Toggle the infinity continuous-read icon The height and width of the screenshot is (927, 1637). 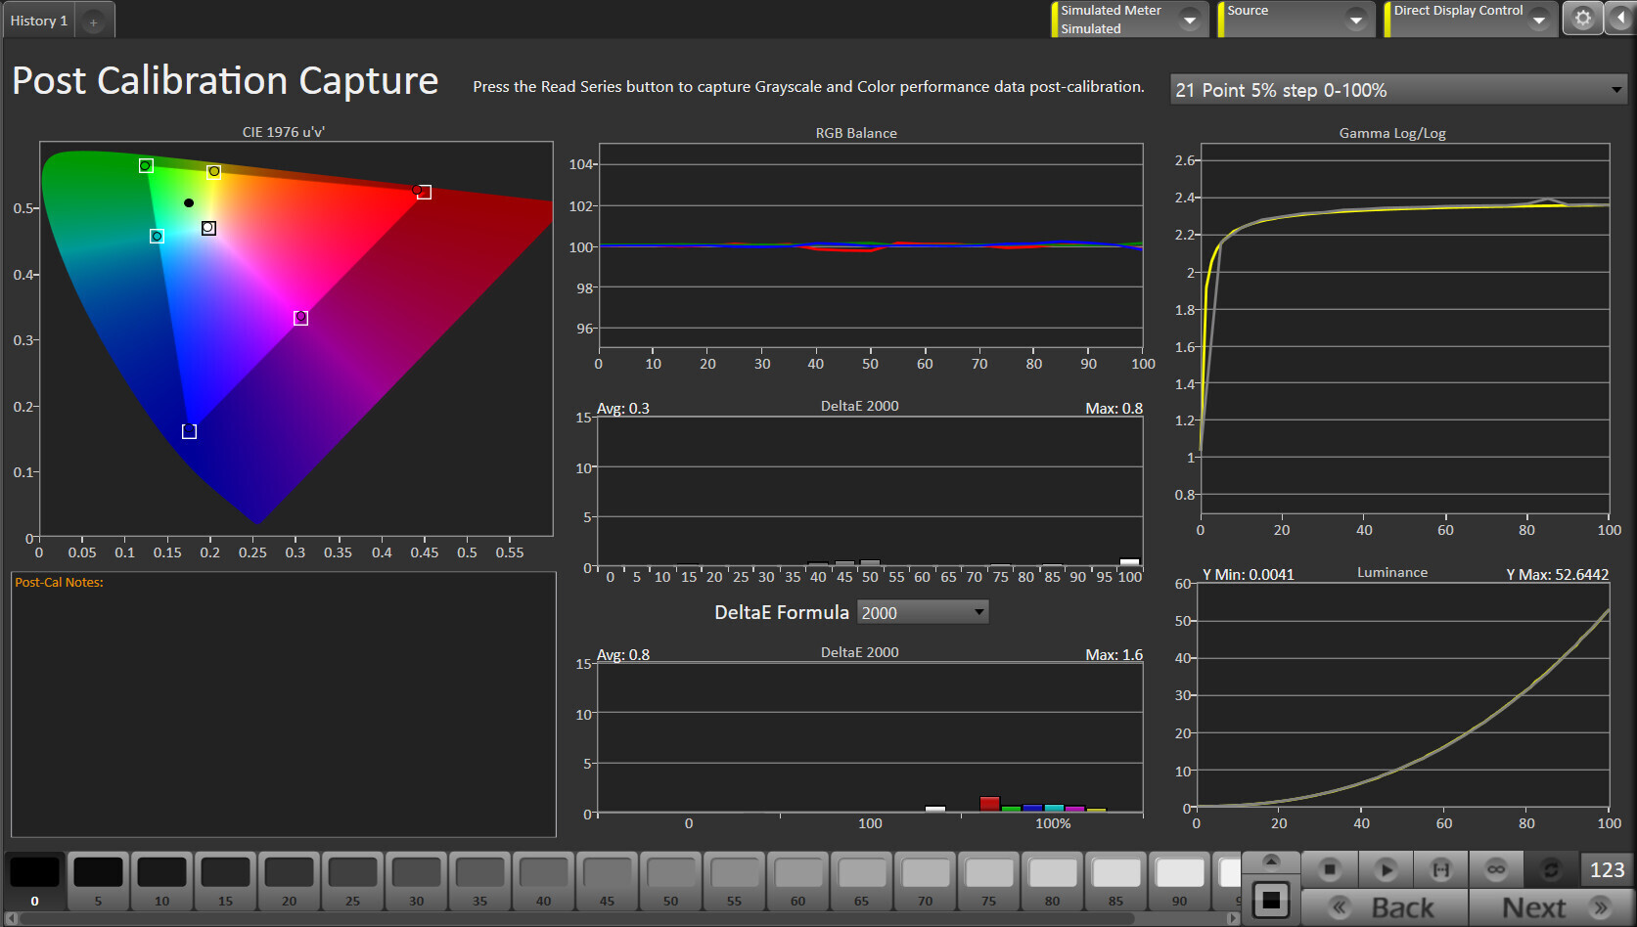click(x=1496, y=869)
